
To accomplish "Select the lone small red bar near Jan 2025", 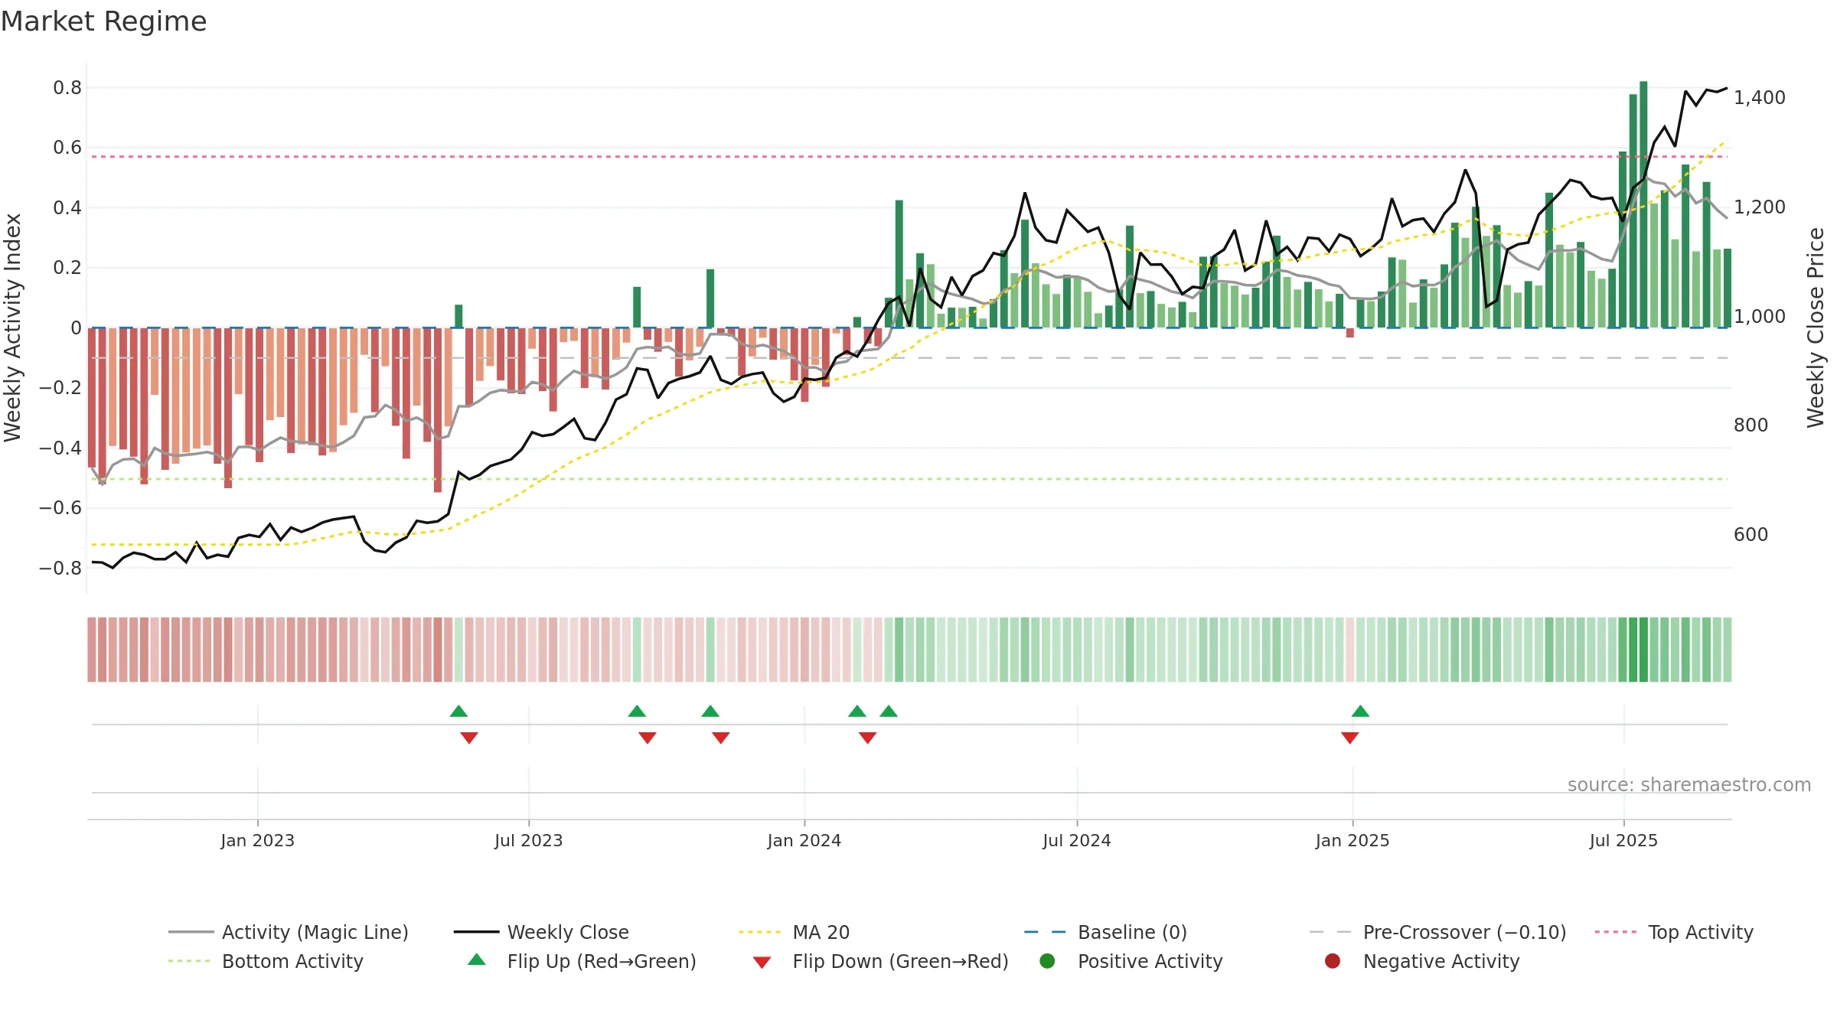I will pyautogui.click(x=1349, y=332).
